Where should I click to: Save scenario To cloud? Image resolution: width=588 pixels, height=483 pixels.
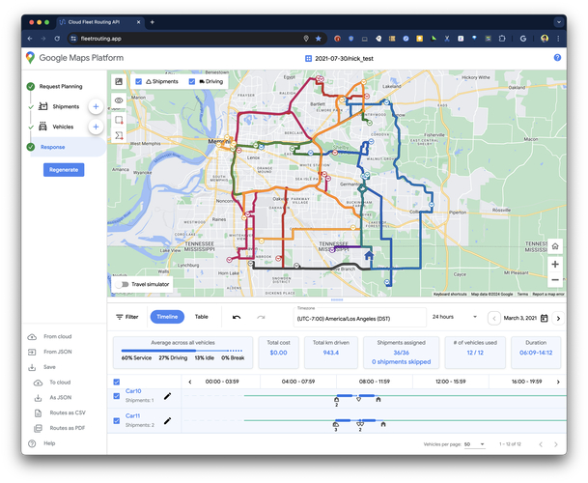tap(60, 383)
